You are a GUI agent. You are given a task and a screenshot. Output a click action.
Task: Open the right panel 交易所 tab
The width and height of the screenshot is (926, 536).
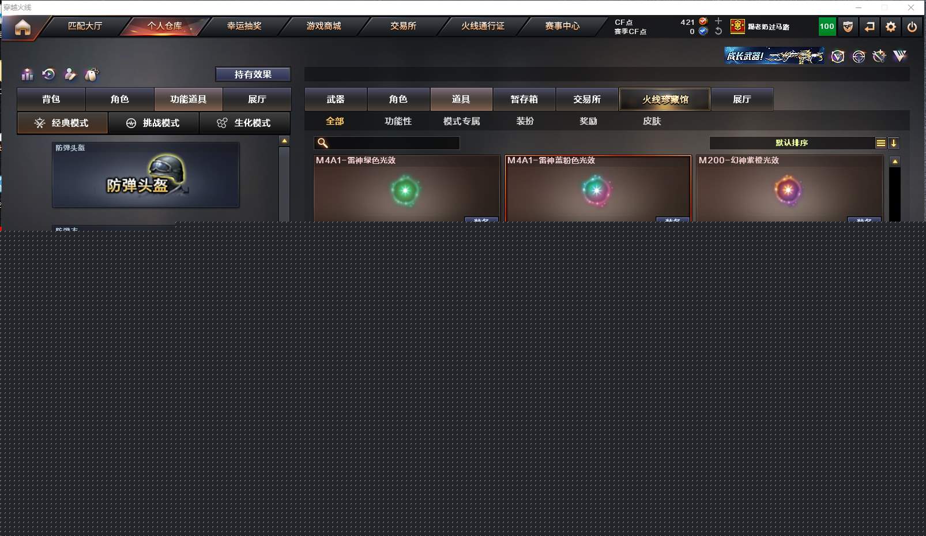(587, 99)
